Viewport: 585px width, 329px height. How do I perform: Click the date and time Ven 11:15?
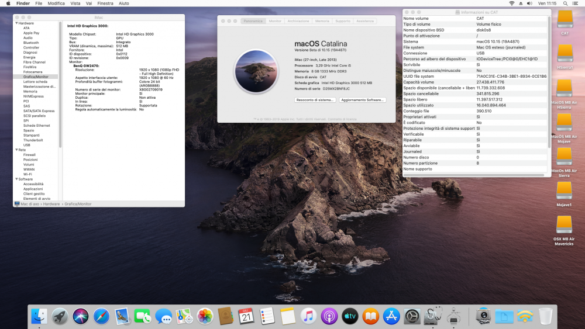pyautogui.click(x=548, y=4)
